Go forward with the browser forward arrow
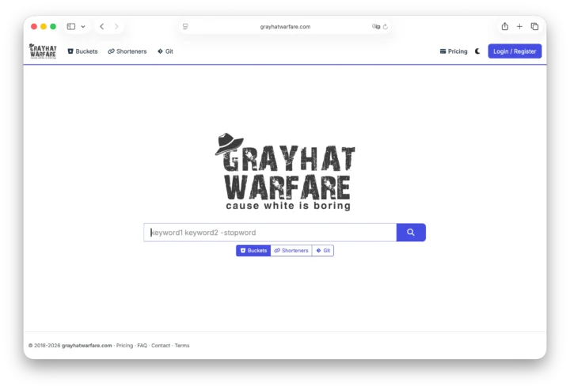570x390 pixels. pos(116,27)
